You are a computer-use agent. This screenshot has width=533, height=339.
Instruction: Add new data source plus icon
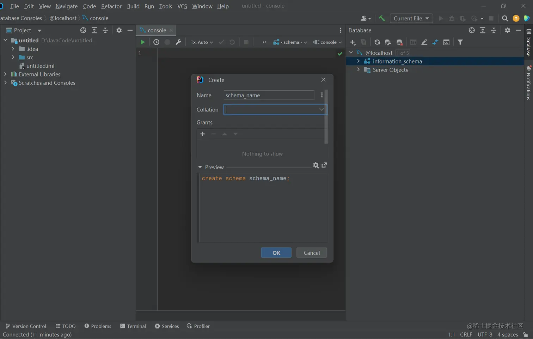tap(353, 42)
